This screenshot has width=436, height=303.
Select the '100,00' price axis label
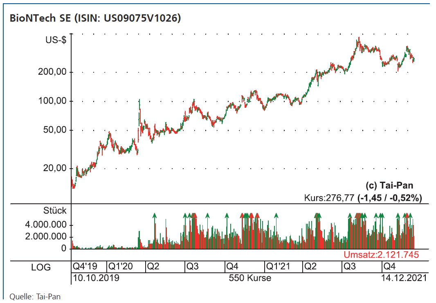52,101
